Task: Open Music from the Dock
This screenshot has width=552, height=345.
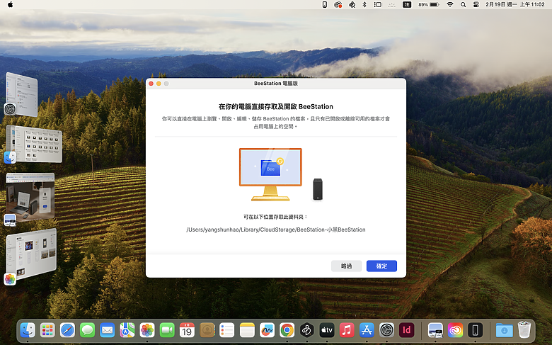Action: [347, 330]
